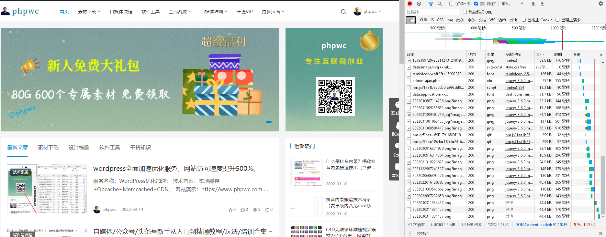Viewport: 606px width, 237px height.
Task: Click the star favorite icon on first article
Action: pyautogui.click(x=230, y=210)
